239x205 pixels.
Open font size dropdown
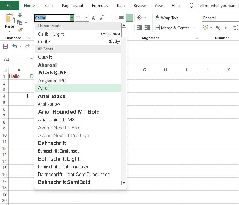tap(86, 18)
